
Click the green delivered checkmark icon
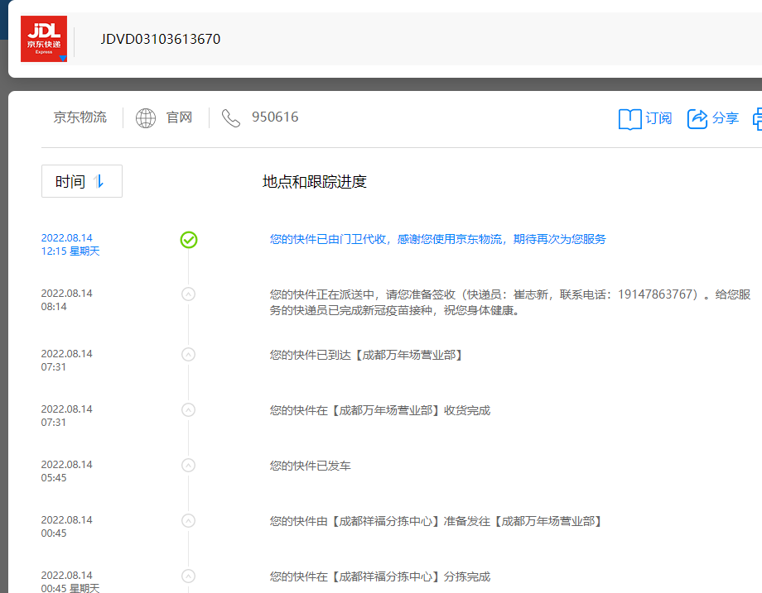point(189,240)
